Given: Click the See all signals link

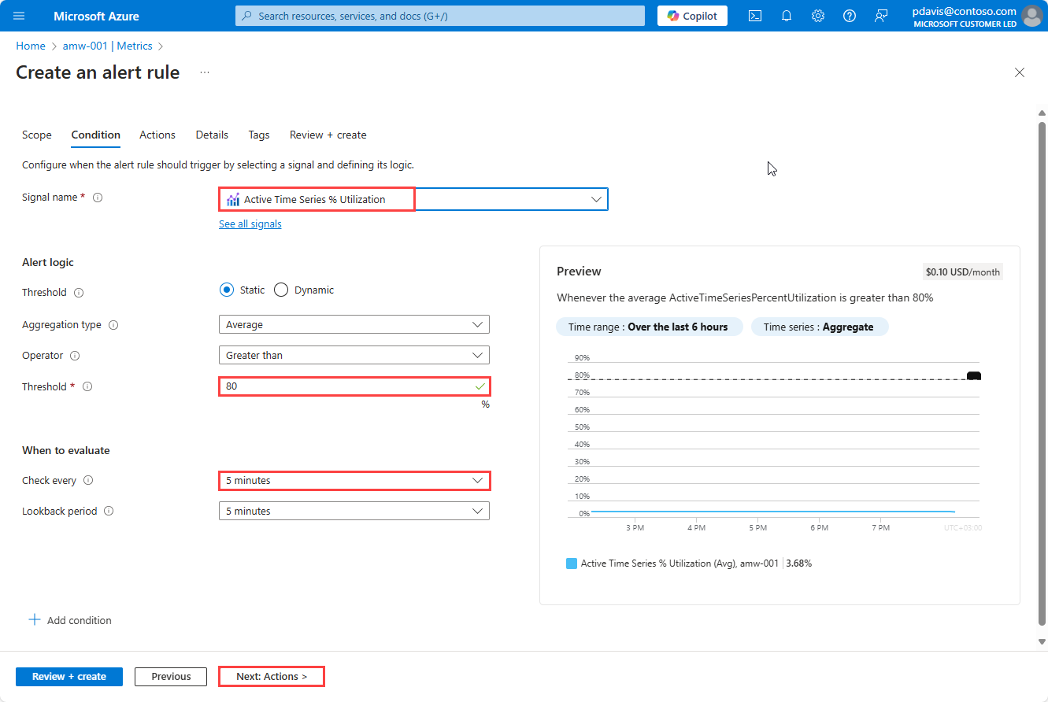Looking at the screenshot, I should click(x=250, y=224).
